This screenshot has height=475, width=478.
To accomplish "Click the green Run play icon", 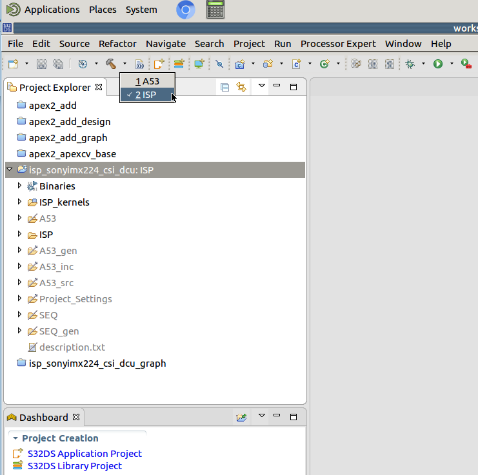I will point(438,64).
